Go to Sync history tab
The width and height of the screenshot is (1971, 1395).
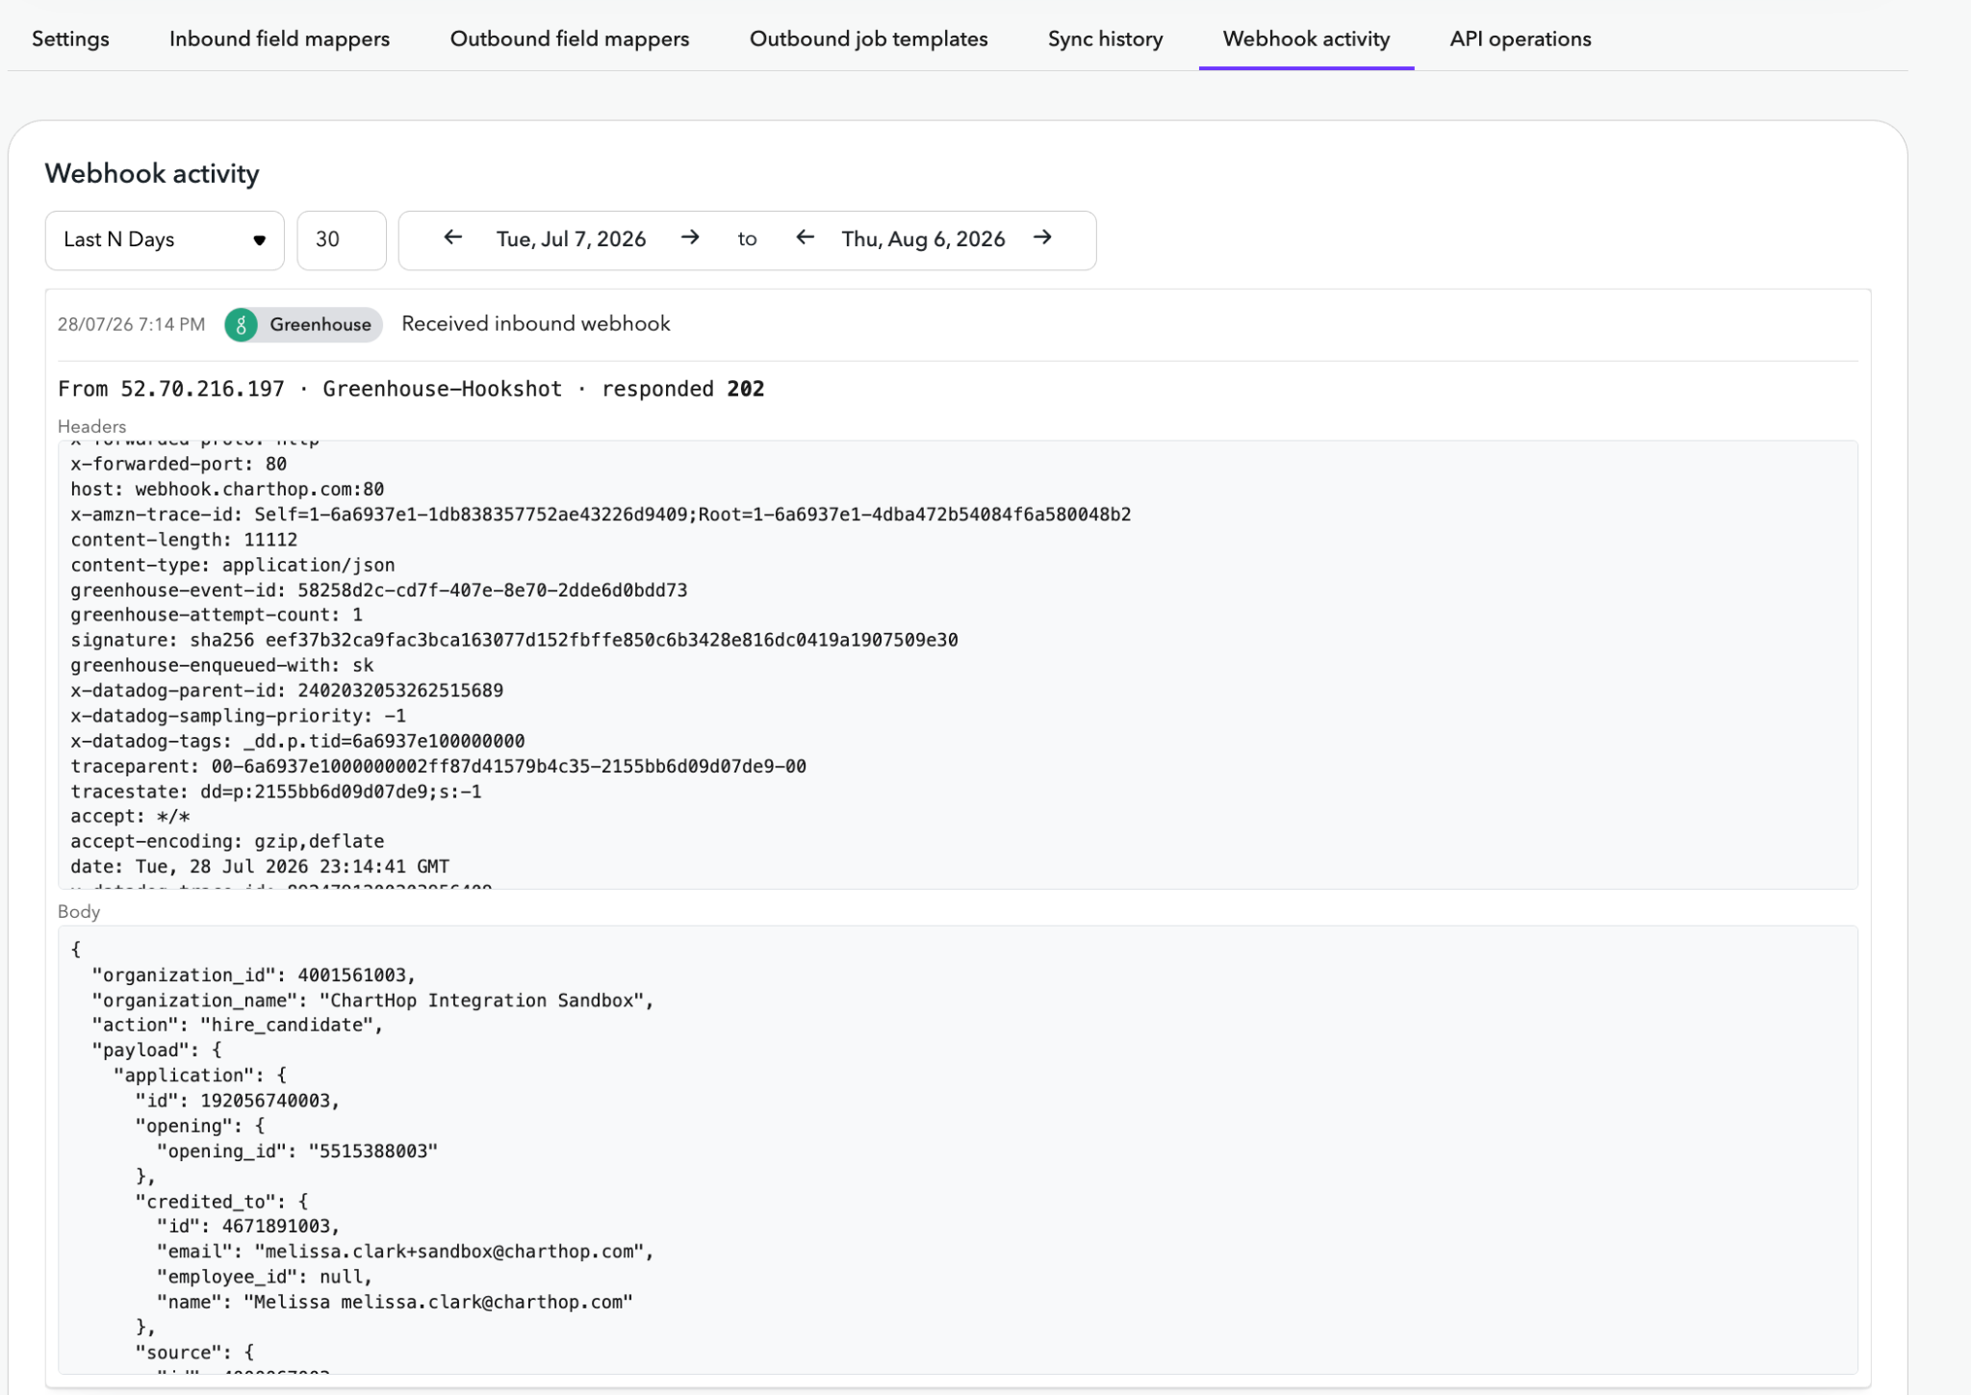1105,38
